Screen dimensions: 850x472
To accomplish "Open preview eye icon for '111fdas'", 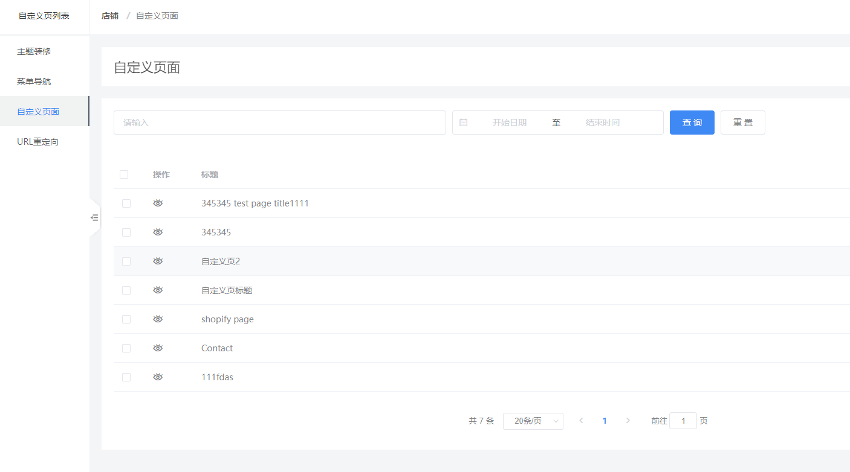I will [158, 377].
